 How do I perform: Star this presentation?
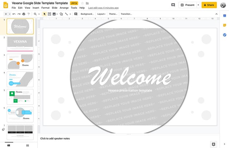pyautogui.click(x=82, y=3)
